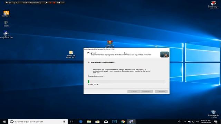Open Google Chrome from the taskbar
The image size is (221, 124).
123,122
